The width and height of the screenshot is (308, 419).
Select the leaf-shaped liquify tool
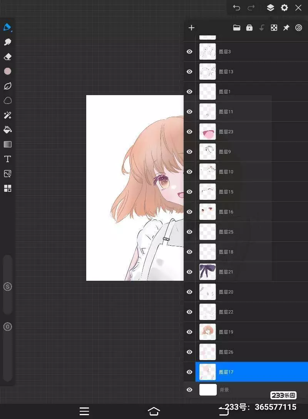pyautogui.click(x=7, y=86)
